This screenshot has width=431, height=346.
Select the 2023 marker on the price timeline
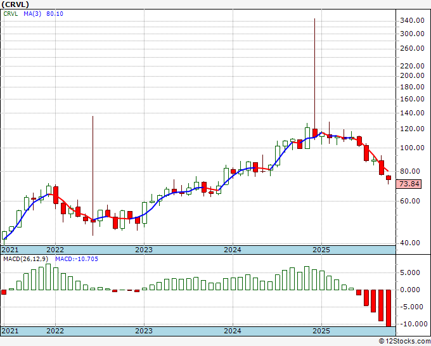click(x=144, y=250)
